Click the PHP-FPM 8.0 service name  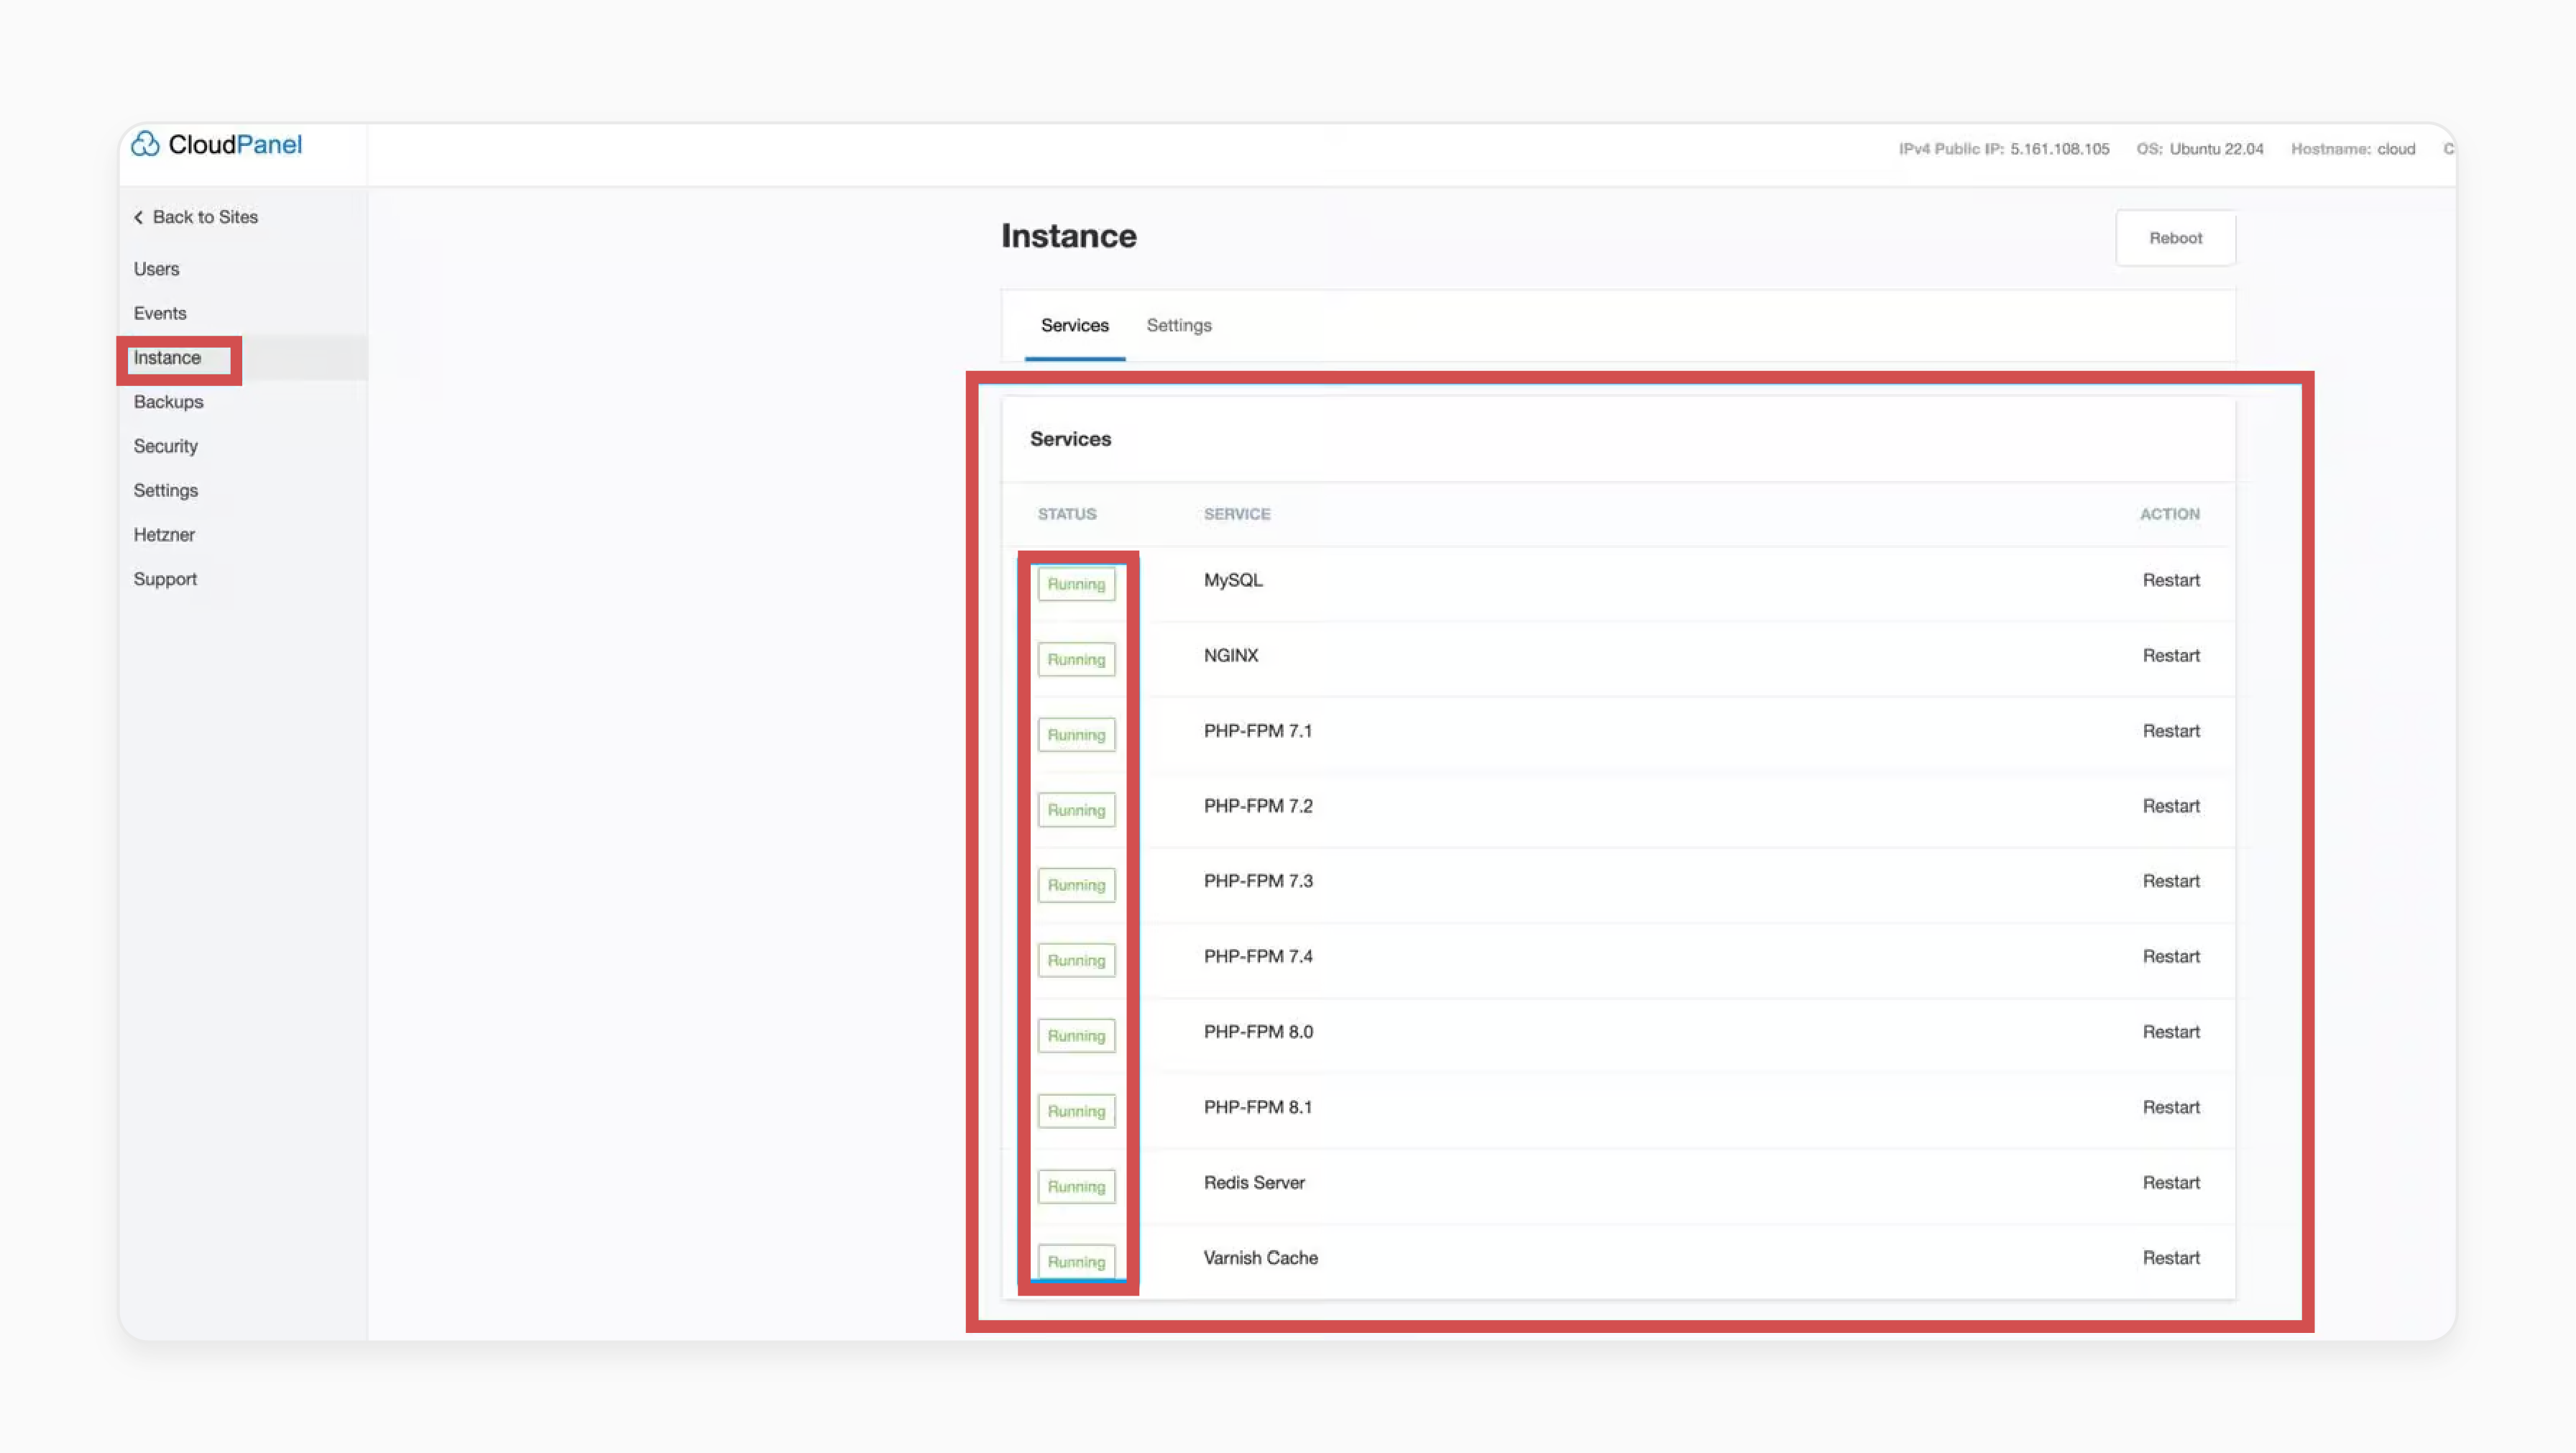coord(1258,1032)
